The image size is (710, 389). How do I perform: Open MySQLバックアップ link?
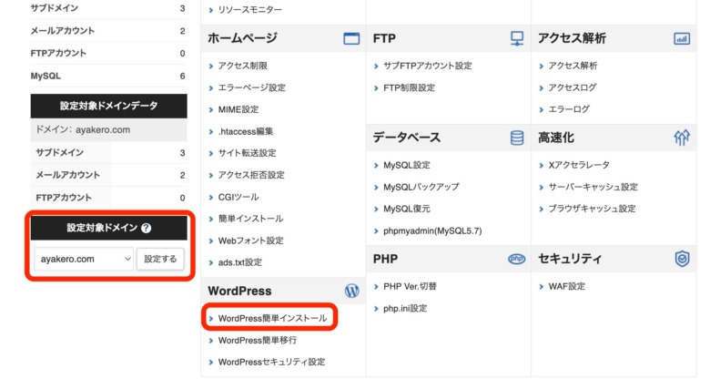click(421, 187)
